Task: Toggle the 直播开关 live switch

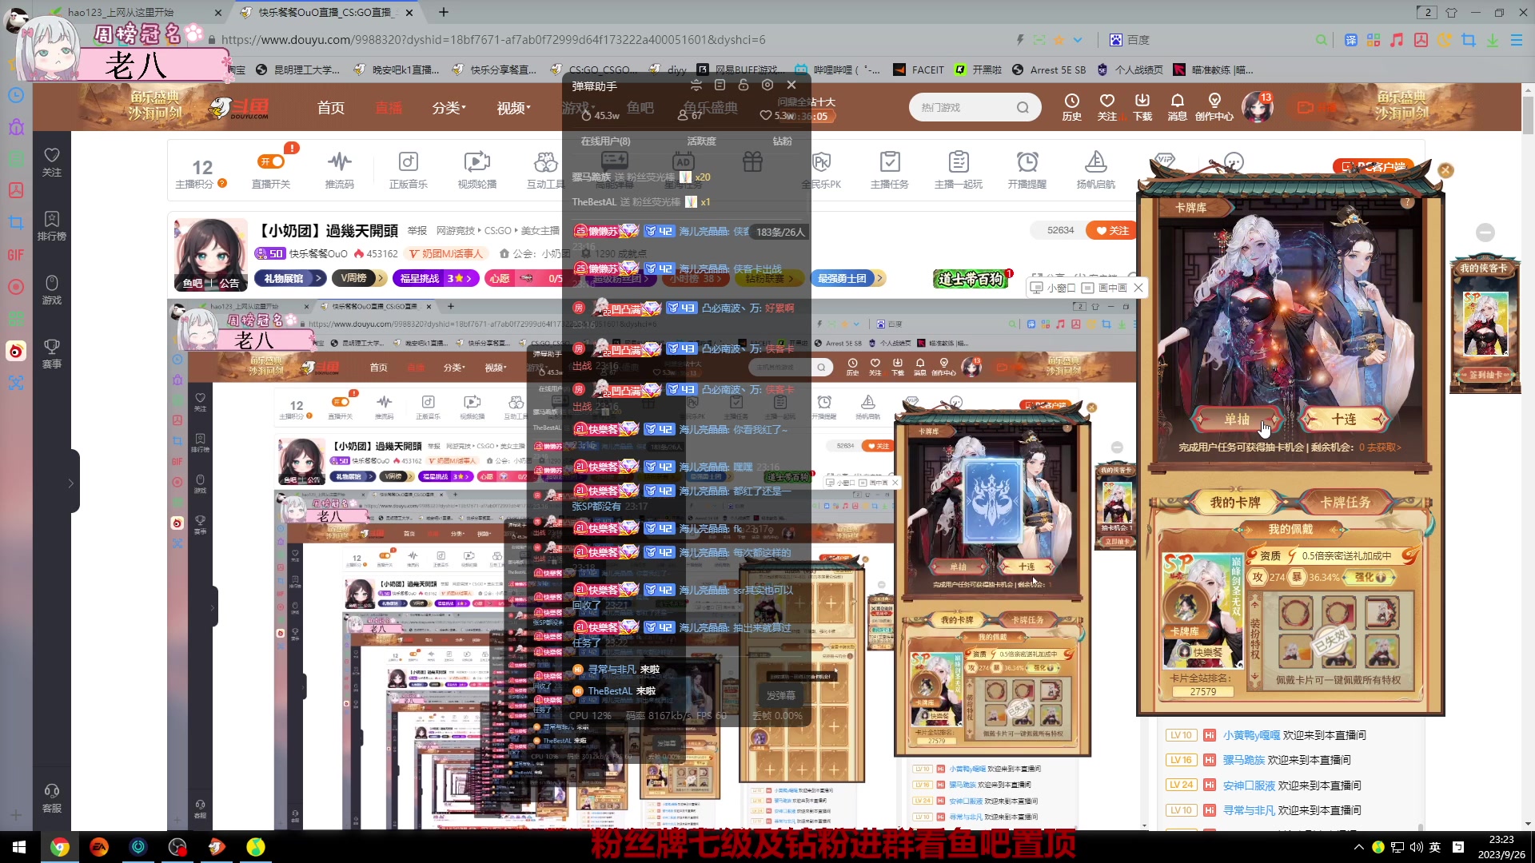Action: pos(271,161)
